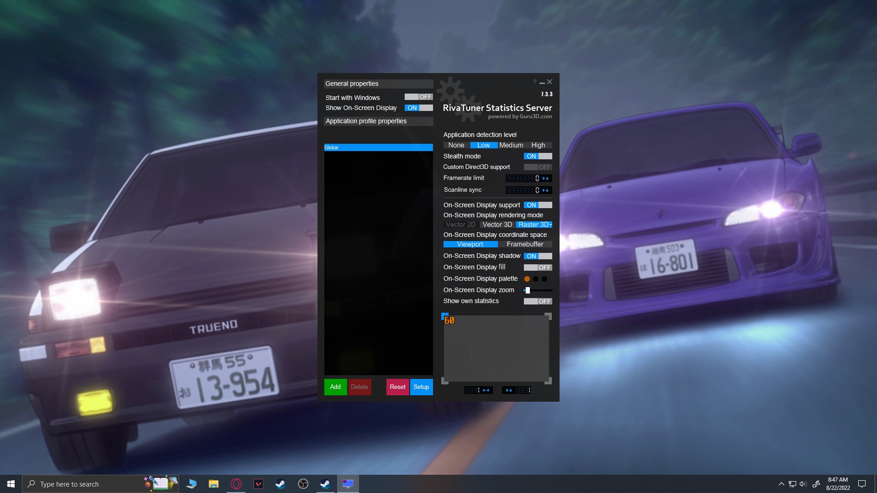This screenshot has height=493, width=877.
Task: Open Steam icon next to RivaTuner icon
Action: [x=325, y=484]
